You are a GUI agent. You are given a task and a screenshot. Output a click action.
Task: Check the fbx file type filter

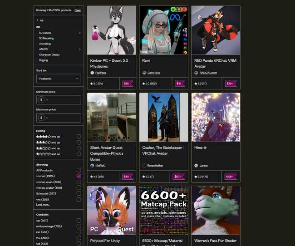(79, 238)
